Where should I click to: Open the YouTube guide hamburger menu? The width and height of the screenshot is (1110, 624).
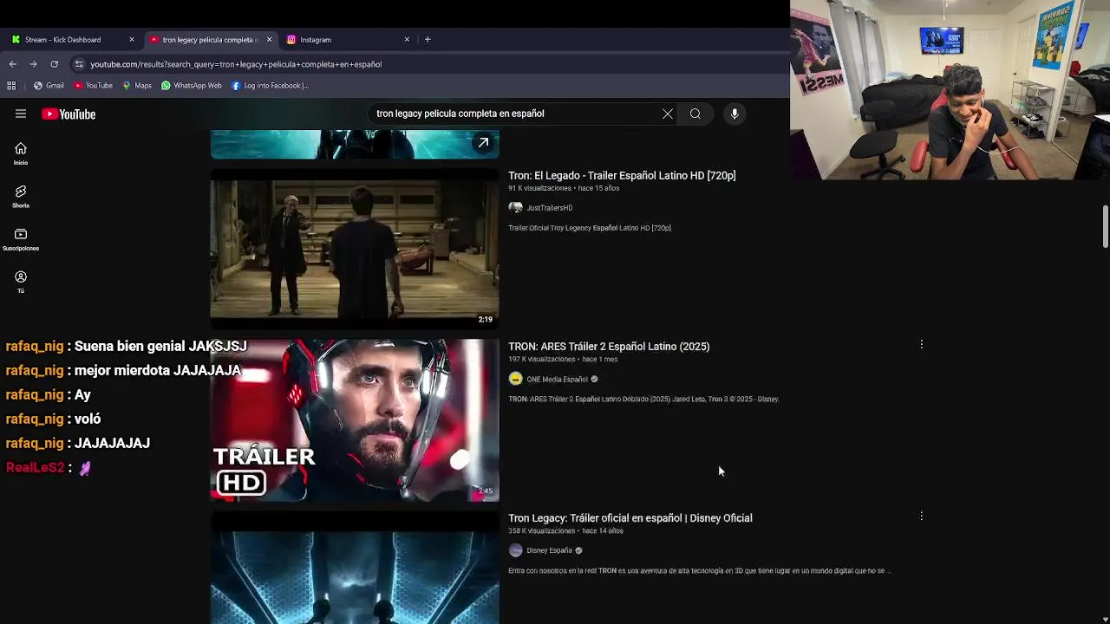[21, 114]
